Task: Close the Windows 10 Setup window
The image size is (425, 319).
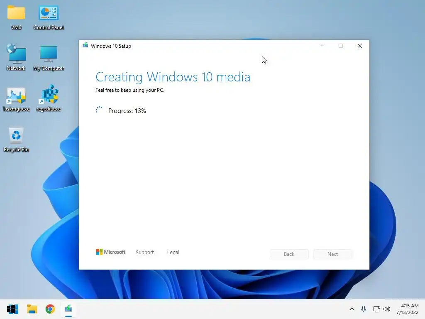Action: pyautogui.click(x=360, y=46)
